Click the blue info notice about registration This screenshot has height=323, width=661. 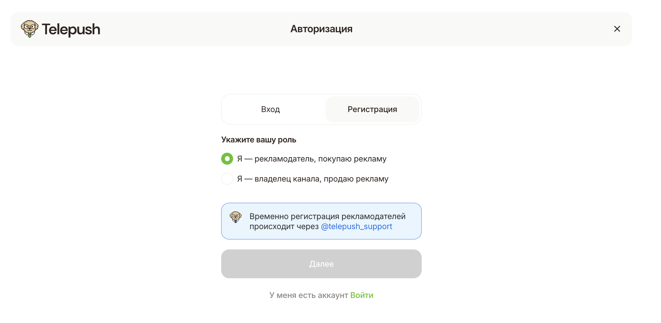[321, 221]
